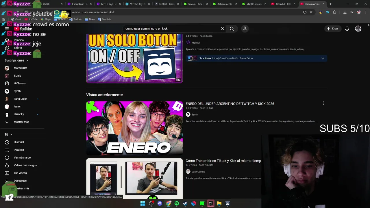Image resolution: width=370 pixels, height=208 pixels.
Task: Open Epic Games Launcher from taskbar
Action: (210, 203)
